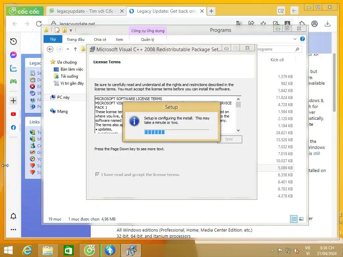Open the game controller sidebar icon
The image size is (343, 257).
[13, 82]
